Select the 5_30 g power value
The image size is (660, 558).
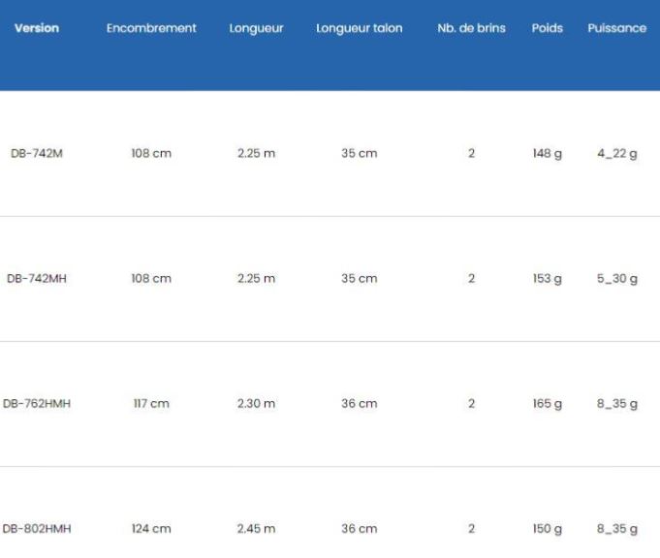point(617,279)
